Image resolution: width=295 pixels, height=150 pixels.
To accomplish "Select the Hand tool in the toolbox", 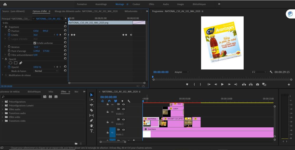I will point(92,126).
